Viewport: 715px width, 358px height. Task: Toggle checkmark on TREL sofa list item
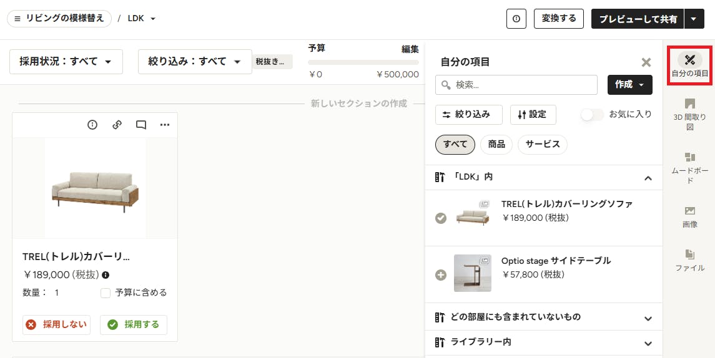tap(440, 218)
